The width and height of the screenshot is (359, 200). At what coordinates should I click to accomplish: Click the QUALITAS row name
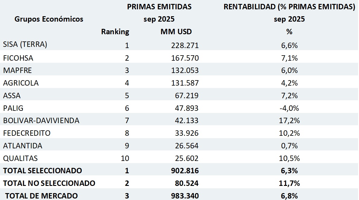coord(20,158)
